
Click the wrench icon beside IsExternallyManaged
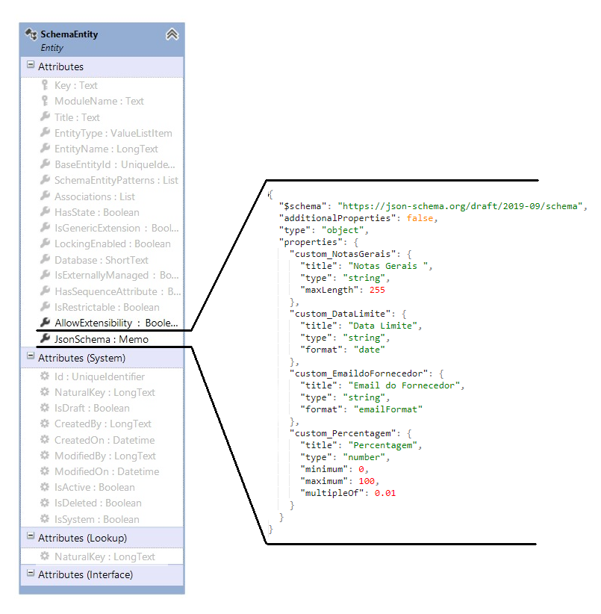pyautogui.click(x=45, y=275)
